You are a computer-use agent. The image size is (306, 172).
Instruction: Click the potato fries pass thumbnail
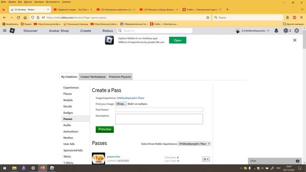click(x=98, y=158)
